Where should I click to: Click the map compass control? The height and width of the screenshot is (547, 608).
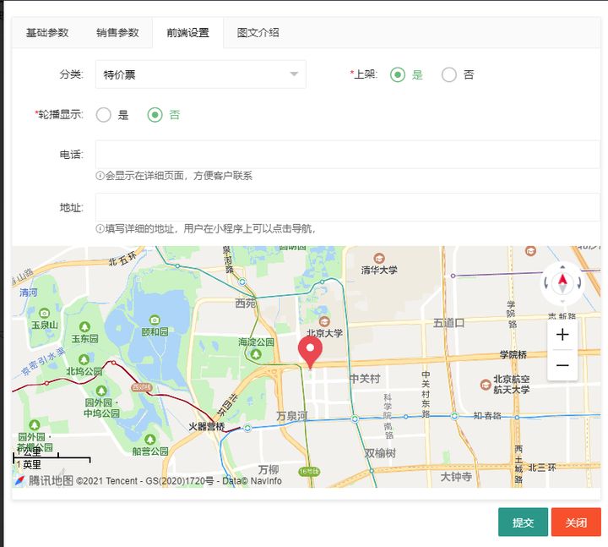click(562, 282)
